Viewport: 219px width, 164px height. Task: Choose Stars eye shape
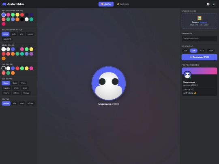tap(25, 88)
